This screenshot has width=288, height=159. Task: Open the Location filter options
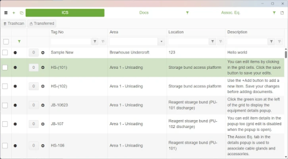pos(213,41)
